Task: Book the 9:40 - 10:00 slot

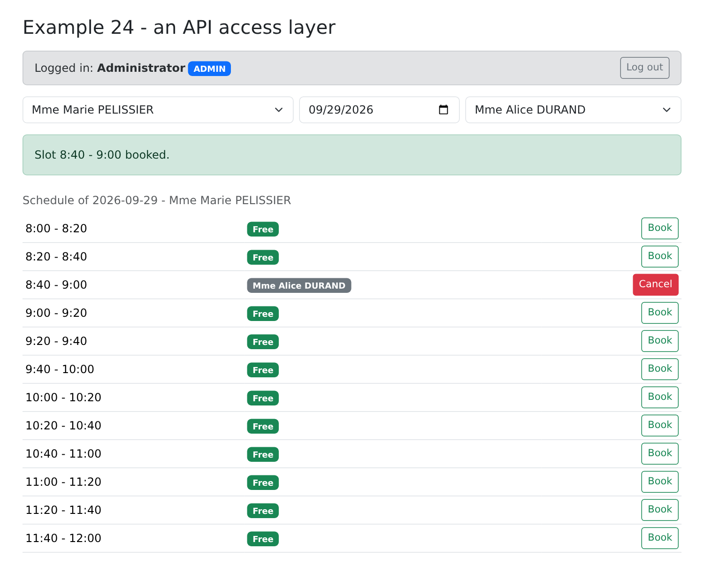Action: click(660, 369)
